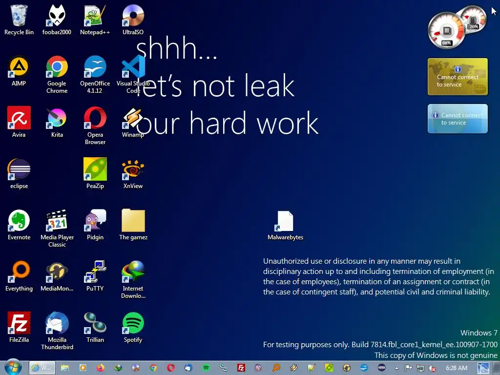Switch to Internet Explorer taskbar window
The width and height of the screenshot is (500, 375).
(x=42, y=368)
